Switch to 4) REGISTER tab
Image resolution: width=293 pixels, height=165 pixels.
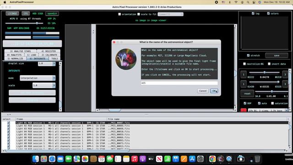49,51
